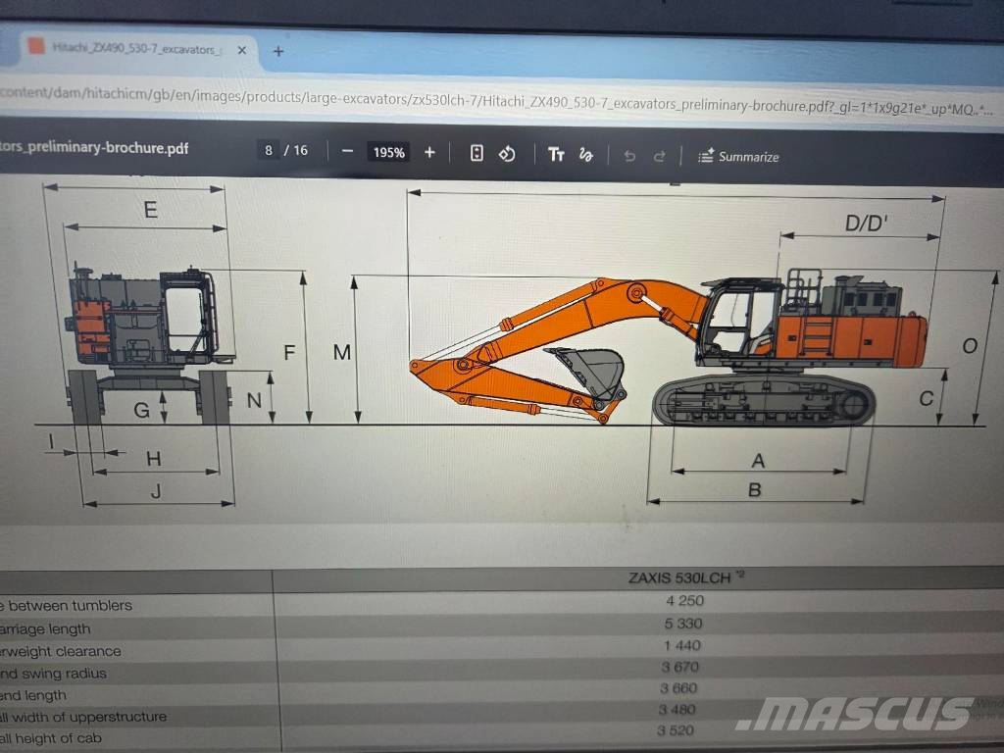Click the D/D' dimension label

pos(866,223)
